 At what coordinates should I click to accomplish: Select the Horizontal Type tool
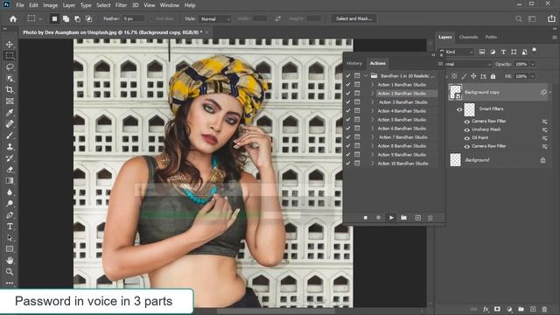10,227
